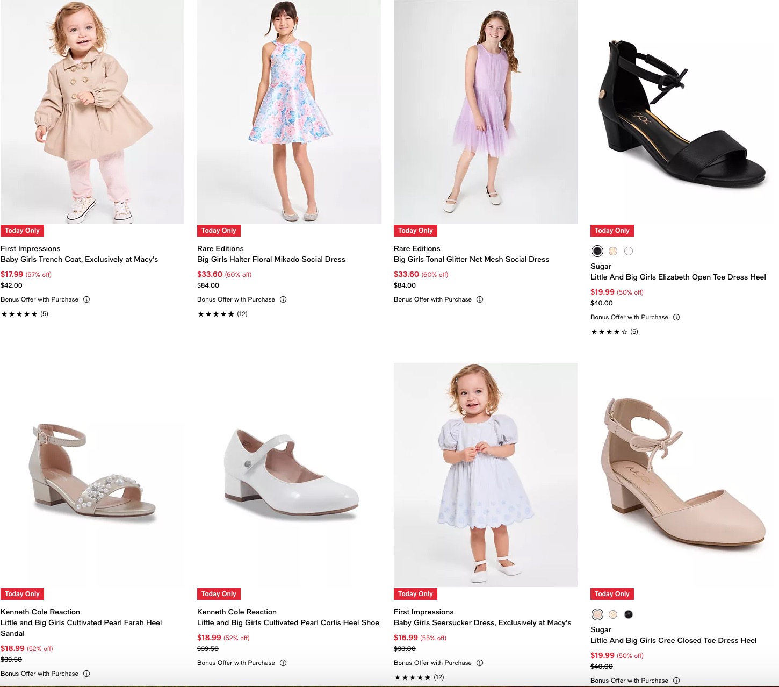View Tonal Glitter Net Mesh Social Dress

click(471, 259)
